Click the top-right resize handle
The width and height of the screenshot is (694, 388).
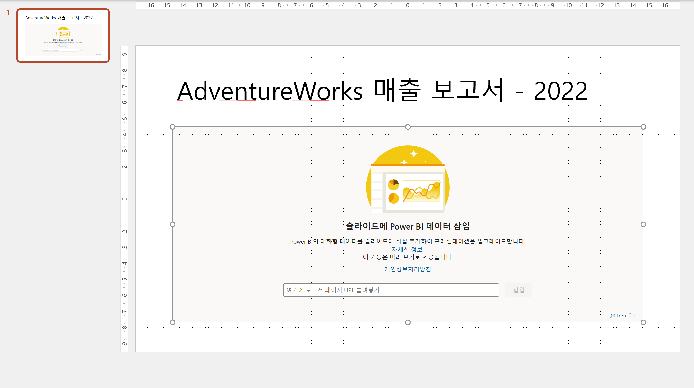(x=643, y=127)
